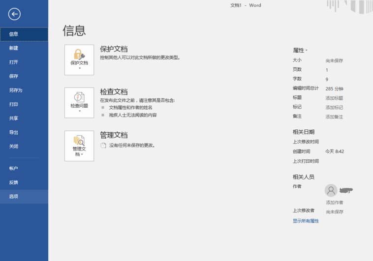Image resolution: width=373 pixels, height=261 pixels.
Task: Click Save (保存) in the sidebar
Action: [14, 76]
